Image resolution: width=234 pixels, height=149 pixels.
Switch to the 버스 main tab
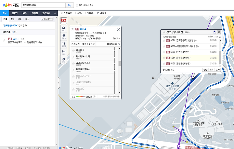tap(25, 13)
